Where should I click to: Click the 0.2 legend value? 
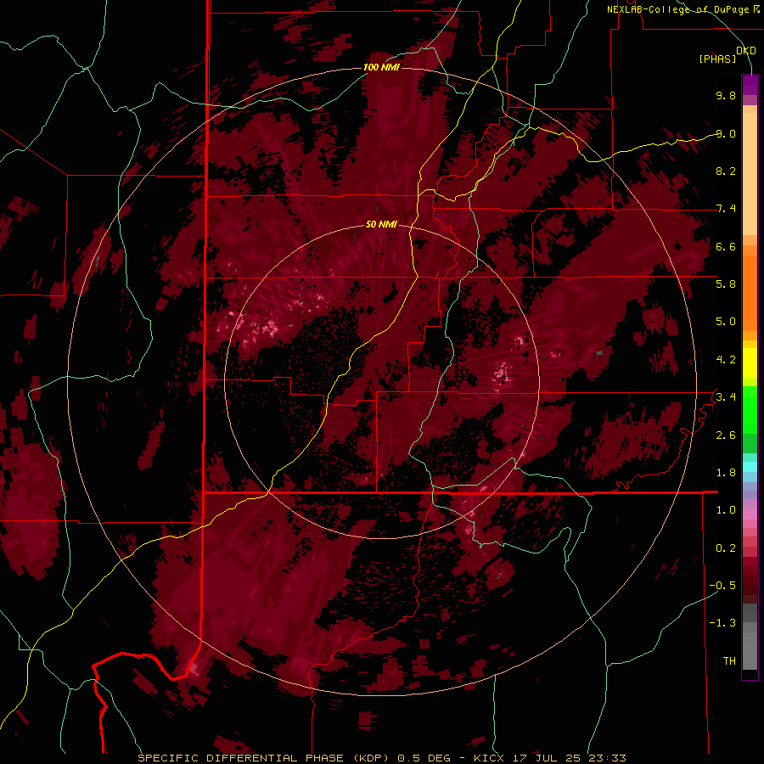pyautogui.click(x=726, y=548)
